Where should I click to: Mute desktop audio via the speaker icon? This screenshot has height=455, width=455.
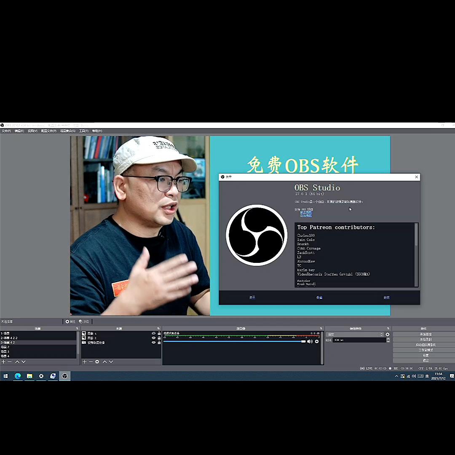310,342
